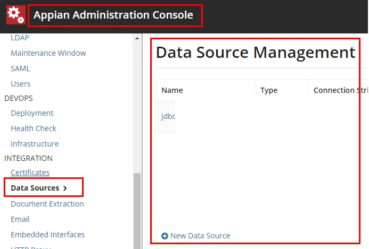369x249 pixels.
Task: Open the LDAP settings page
Action: click(x=20, y=38)
